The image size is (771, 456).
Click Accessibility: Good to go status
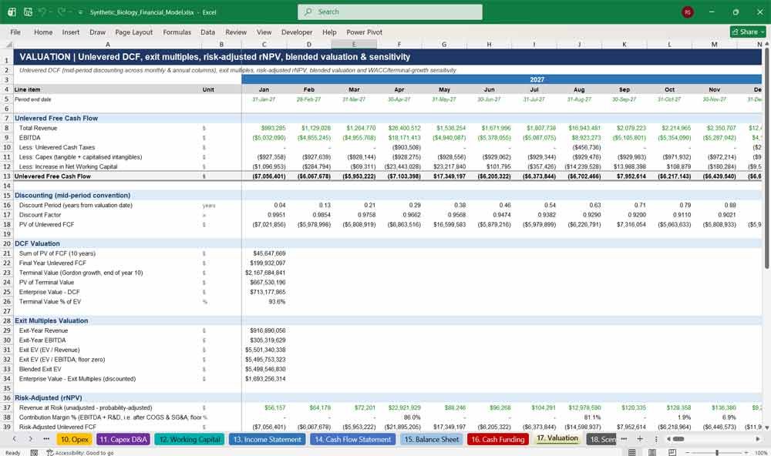[x=80, y=453]
